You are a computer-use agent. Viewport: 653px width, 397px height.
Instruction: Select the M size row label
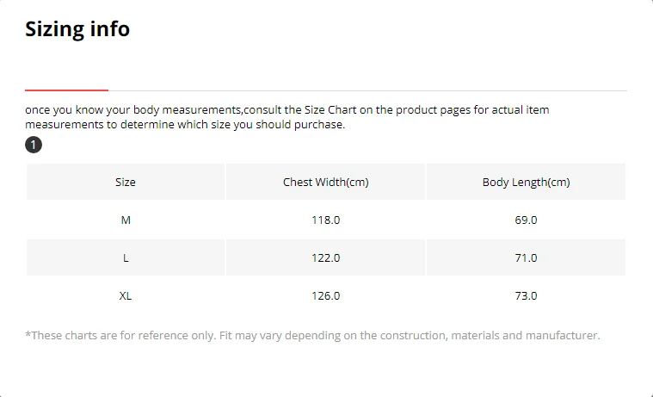(x=126, y=220)
